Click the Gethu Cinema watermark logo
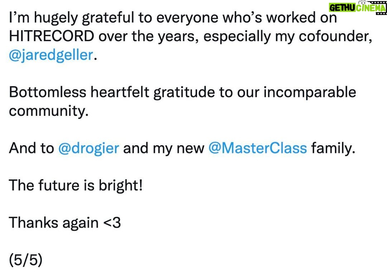 [x=357, y=8]
